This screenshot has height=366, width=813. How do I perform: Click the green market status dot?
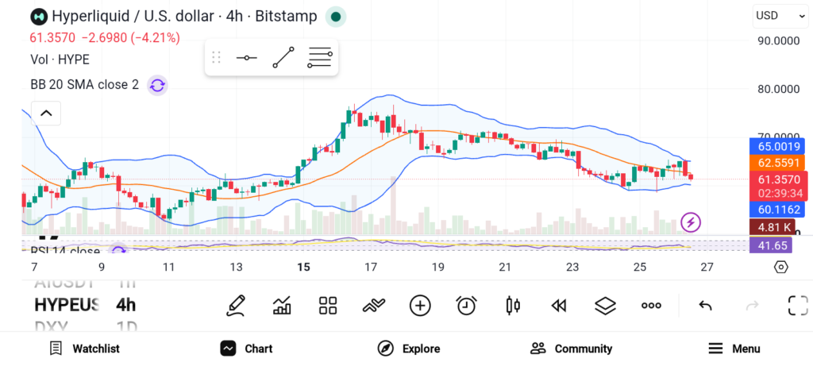pos(336,17)
